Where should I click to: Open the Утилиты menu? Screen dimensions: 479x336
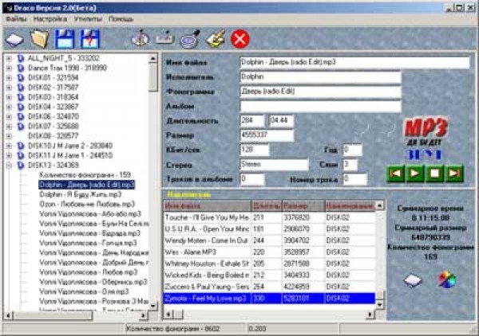(x=89, y=18)
